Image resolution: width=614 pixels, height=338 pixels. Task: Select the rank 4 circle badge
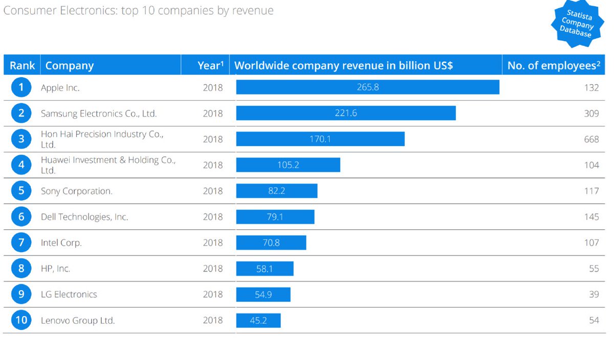(x=21, y=165)
